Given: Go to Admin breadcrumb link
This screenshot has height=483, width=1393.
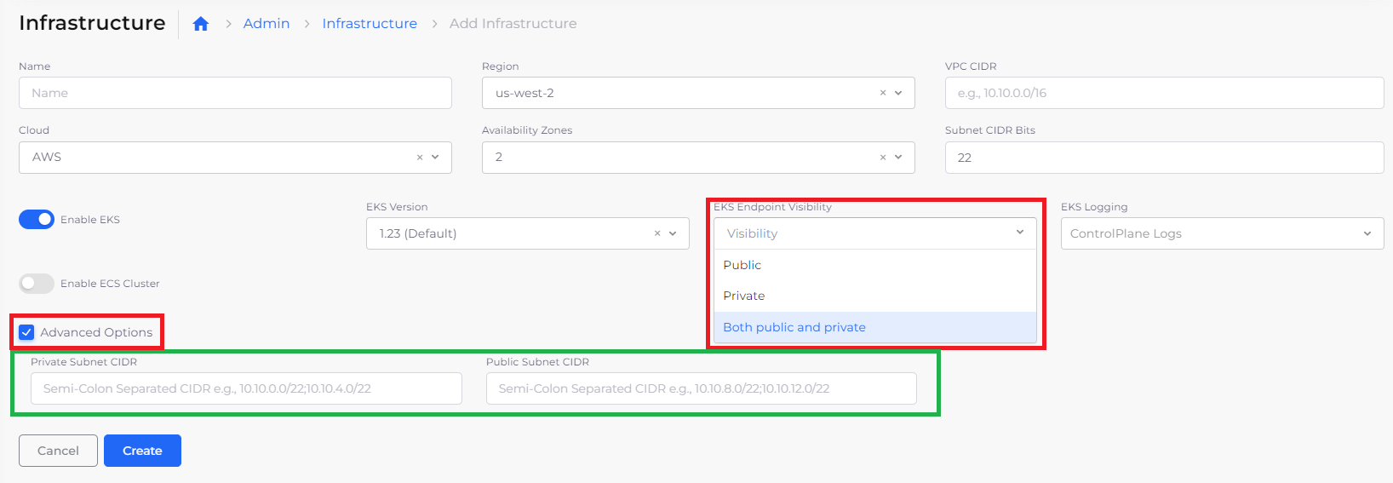Looking at the screenshot, I should pos(267,24).
